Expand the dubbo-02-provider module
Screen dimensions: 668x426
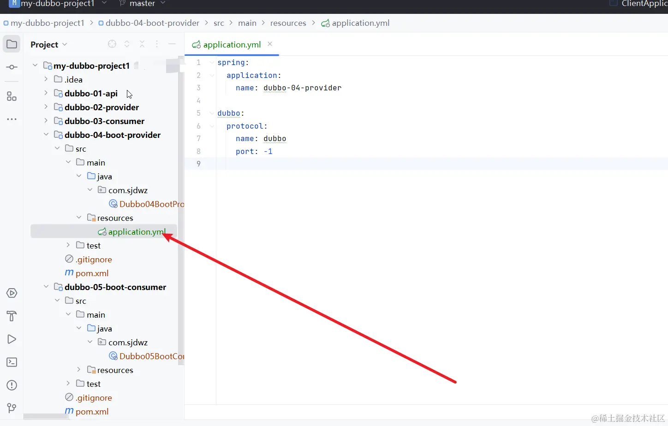pyautogui.click(x=46, y=107)
